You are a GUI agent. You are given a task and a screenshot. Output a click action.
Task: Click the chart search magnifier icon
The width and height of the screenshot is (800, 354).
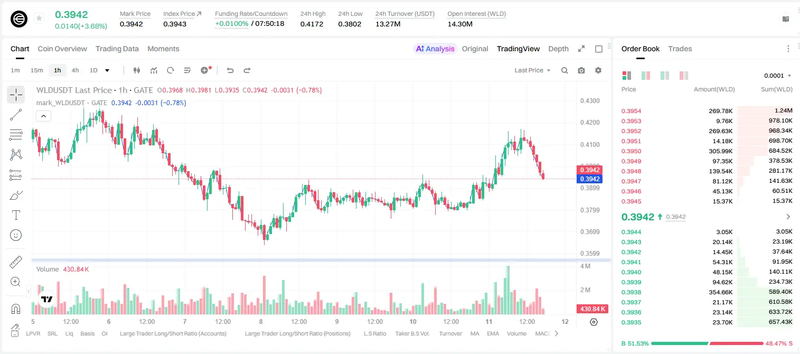click(564, 70)
